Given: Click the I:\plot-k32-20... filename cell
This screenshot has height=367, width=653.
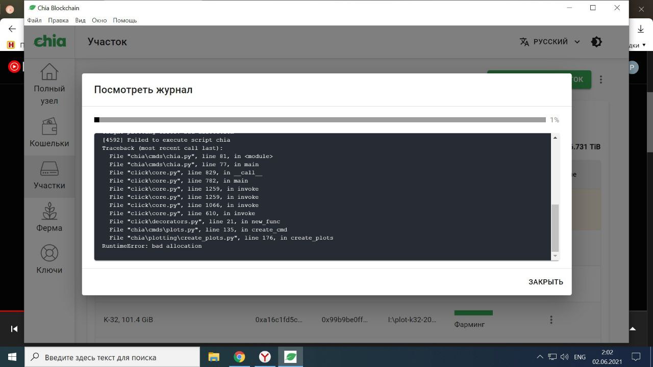Looking at the screenshot, I should pyautogui.click(x=412, y=320).
